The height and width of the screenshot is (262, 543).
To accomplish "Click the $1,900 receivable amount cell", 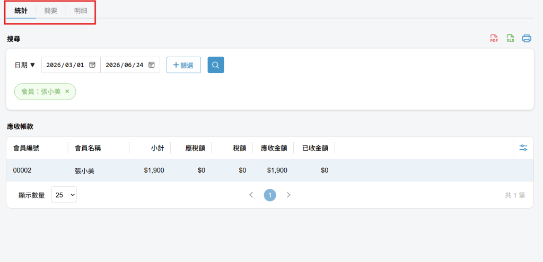I will click(x=277, y=170).
